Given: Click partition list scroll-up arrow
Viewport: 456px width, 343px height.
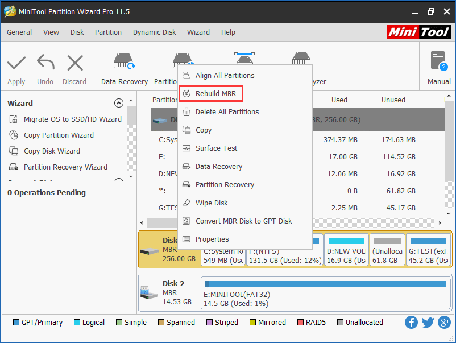Looking at the screenshot, I should point(449,96).
